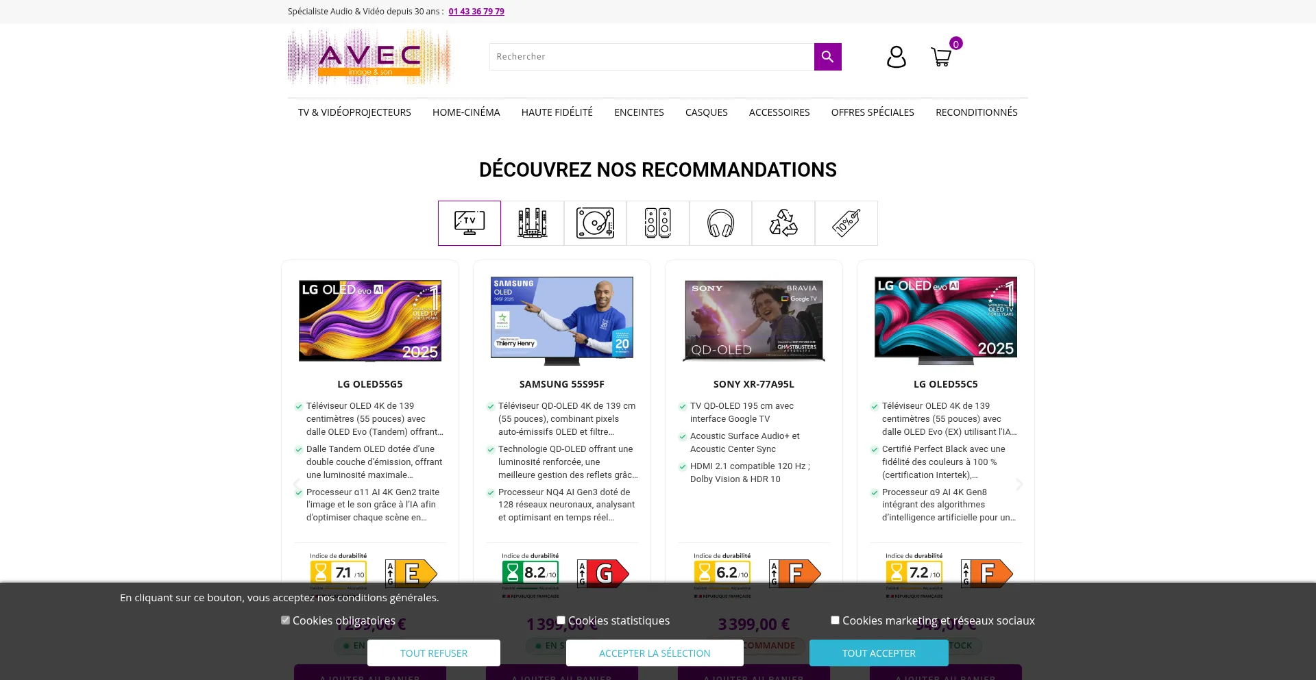Open the Samsung 55S95F product image
Viewport: 1316px width, 680px height.
pyautogui.click(x=562, y=320)
